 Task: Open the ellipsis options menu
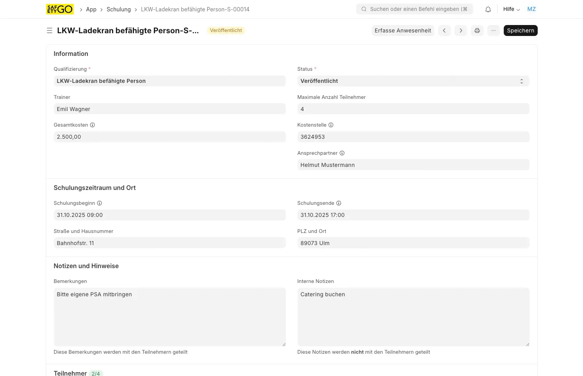pyautogui.click(x=493, y=30)
